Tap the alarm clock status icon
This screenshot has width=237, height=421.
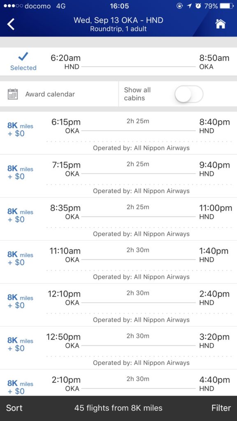pos(198,6)
